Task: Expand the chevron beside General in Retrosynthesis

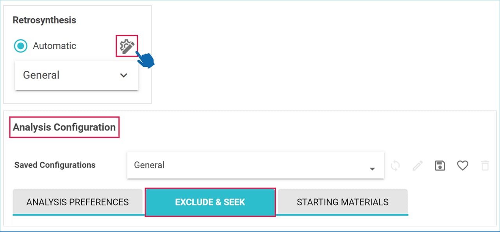Action: click(124, 75)
